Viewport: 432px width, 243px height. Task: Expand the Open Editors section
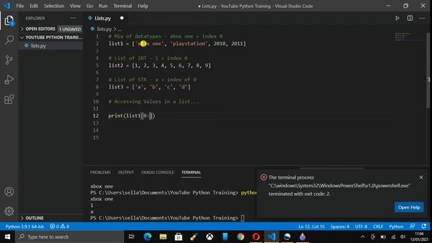40,29
